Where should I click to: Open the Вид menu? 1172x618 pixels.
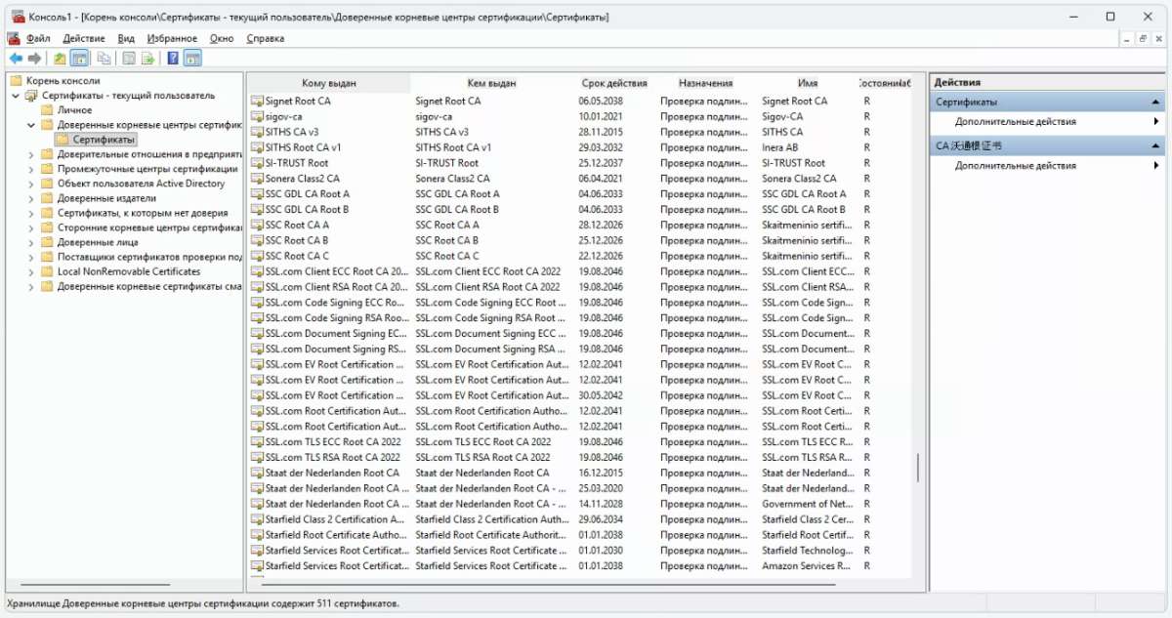[126, 38]
